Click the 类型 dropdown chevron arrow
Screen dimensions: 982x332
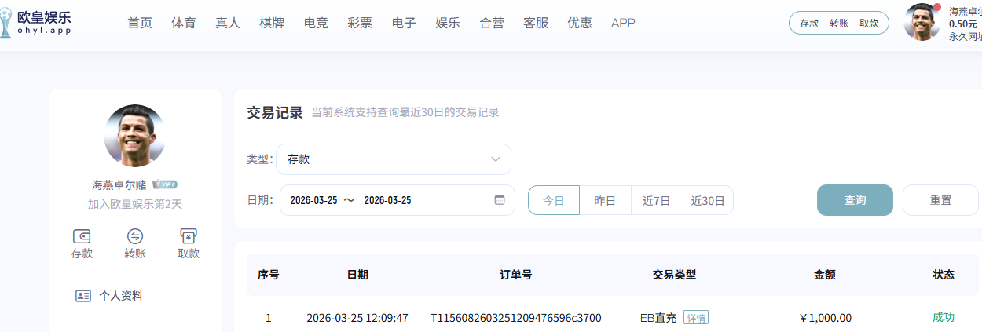[496, 159]
